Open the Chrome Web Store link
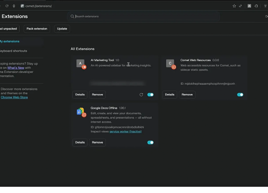The width and height of the screenshot is (268, 193). click(14, 97)
